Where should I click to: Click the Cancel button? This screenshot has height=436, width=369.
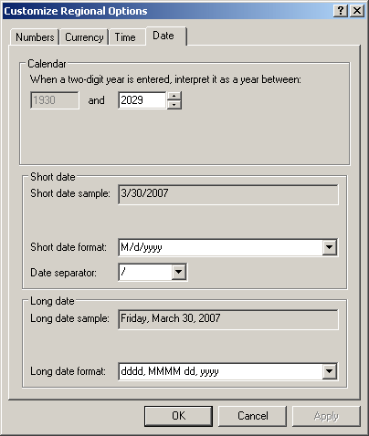(x=252, y=416)
